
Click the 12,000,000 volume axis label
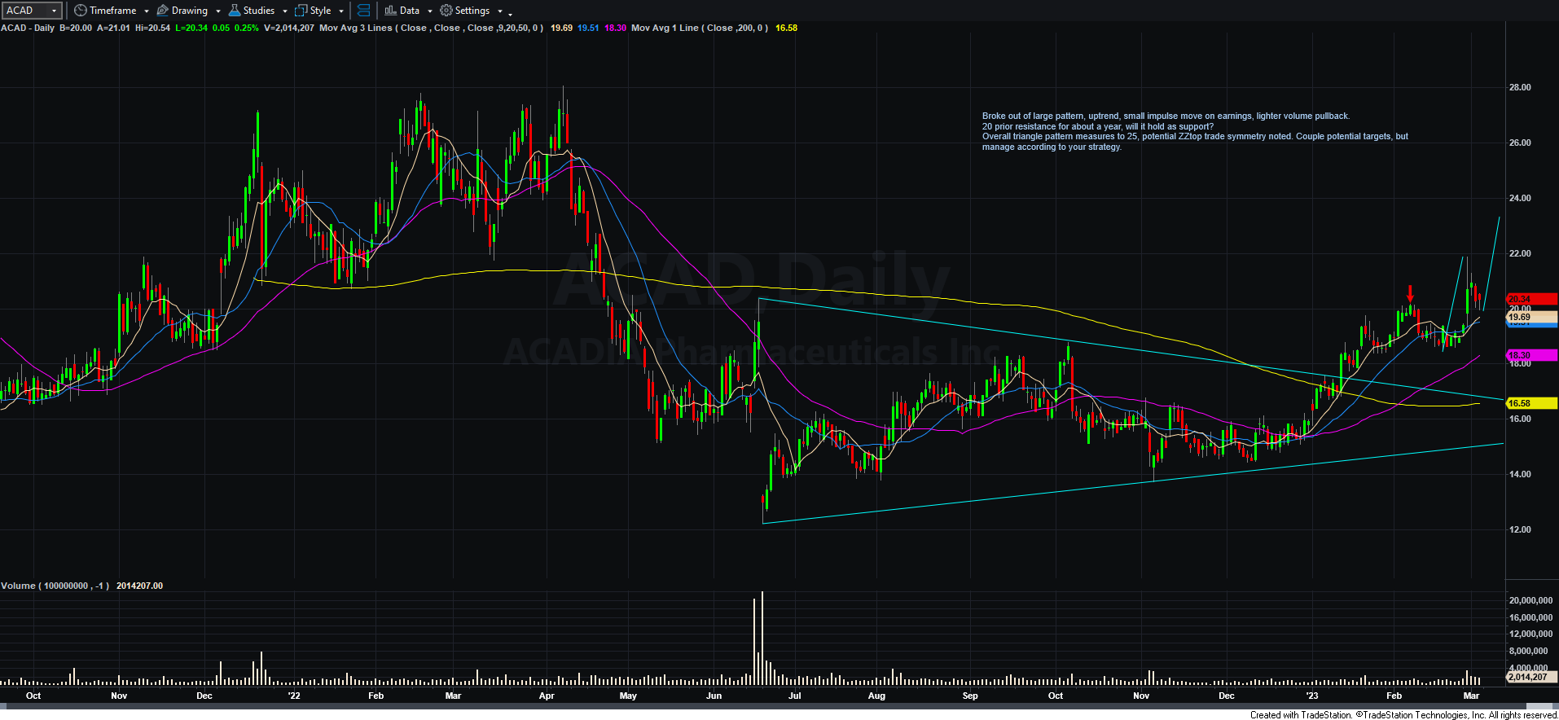(1530, 634)
